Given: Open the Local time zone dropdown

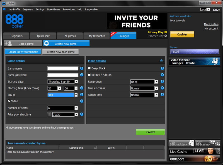Looking at the screenshot, I should click(208, 9).
